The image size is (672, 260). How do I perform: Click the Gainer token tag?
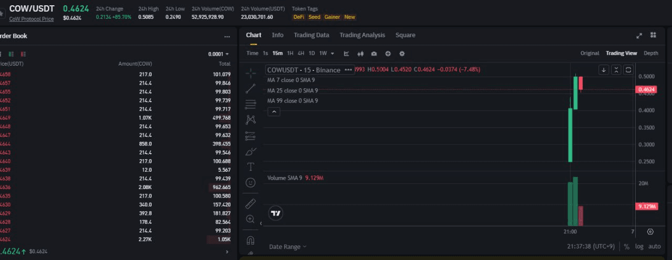(x=332, y=17)
